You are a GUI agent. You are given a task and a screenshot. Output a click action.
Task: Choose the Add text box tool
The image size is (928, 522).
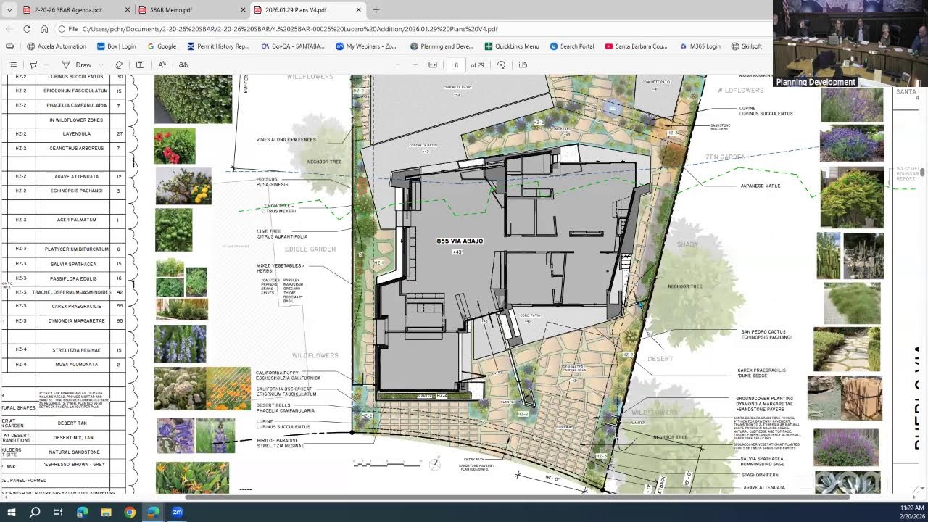[x=141, y=65]
